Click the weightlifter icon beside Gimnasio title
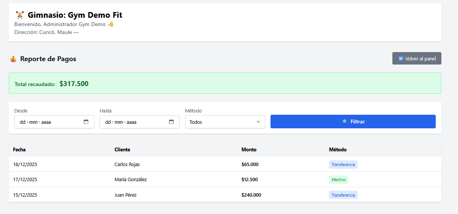This screenshot has height=214, width=458. pyautogui.click(x=20, y=15)
